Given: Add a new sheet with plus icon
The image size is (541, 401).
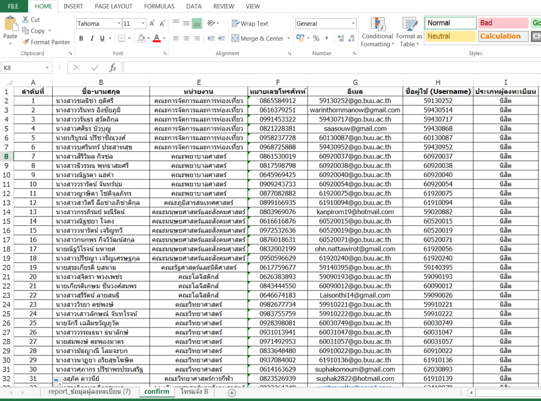Looking at the screenshot, I should 231,393.
